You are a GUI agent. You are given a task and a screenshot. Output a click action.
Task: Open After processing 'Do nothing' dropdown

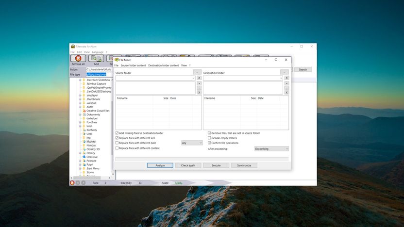(271, 149)
